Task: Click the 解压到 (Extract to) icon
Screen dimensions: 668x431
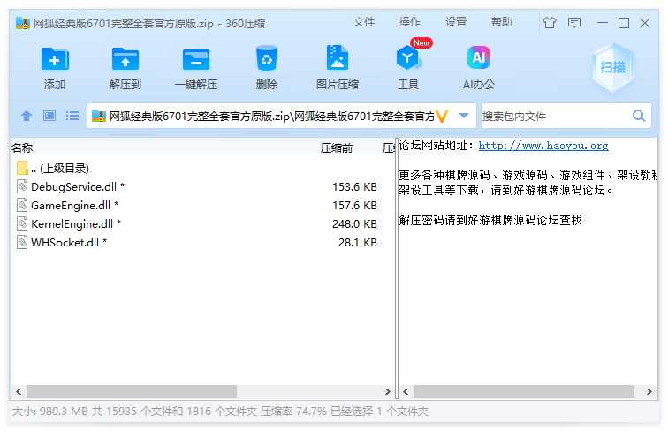Action: click(125, 59)
